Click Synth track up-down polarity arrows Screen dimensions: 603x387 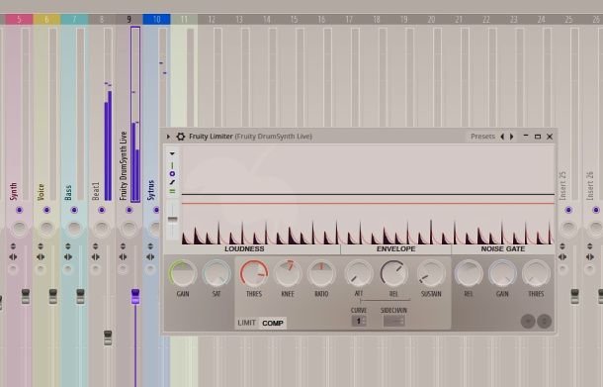pos(13,246)
